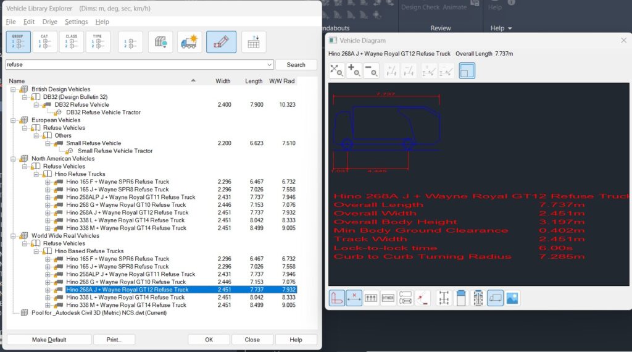This screenshot has width=632, height=352.
Task: Open the Drive menu
Action: 49,22
